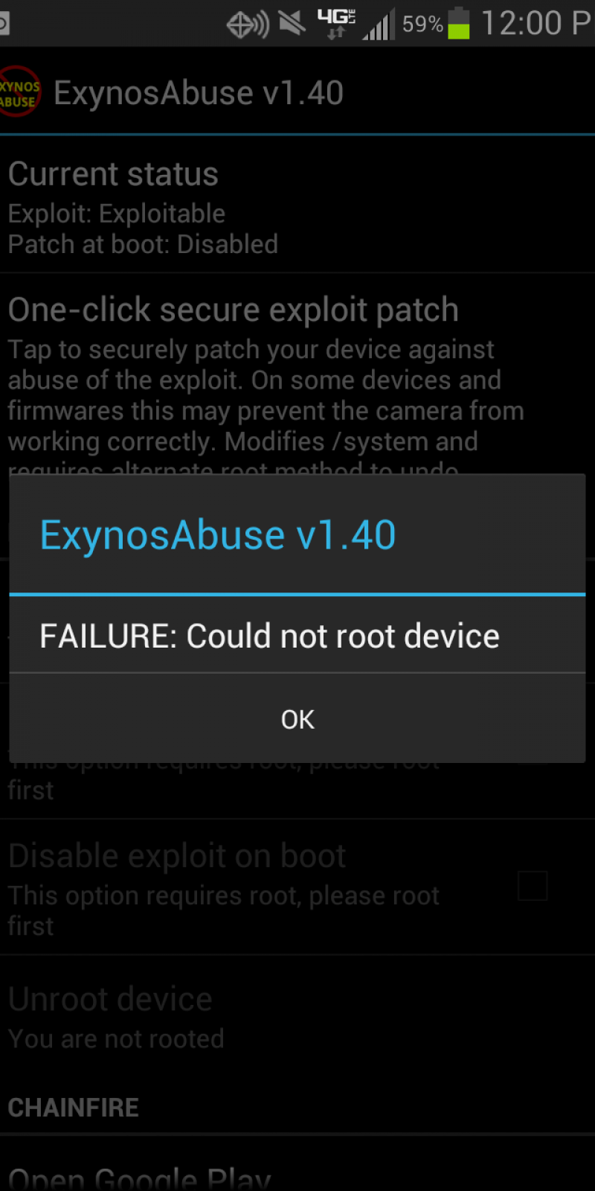Tap the CHAINFIRE section header
The width and height of the screenshot is (595, 1191).
73,1108
